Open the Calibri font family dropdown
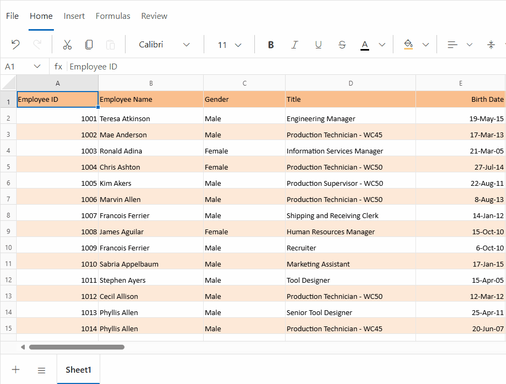The image size is (506, 384). 164,45
